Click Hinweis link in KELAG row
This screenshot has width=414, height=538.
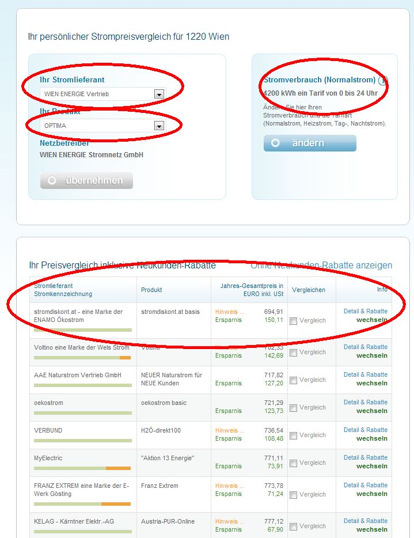tap(230, 521)
